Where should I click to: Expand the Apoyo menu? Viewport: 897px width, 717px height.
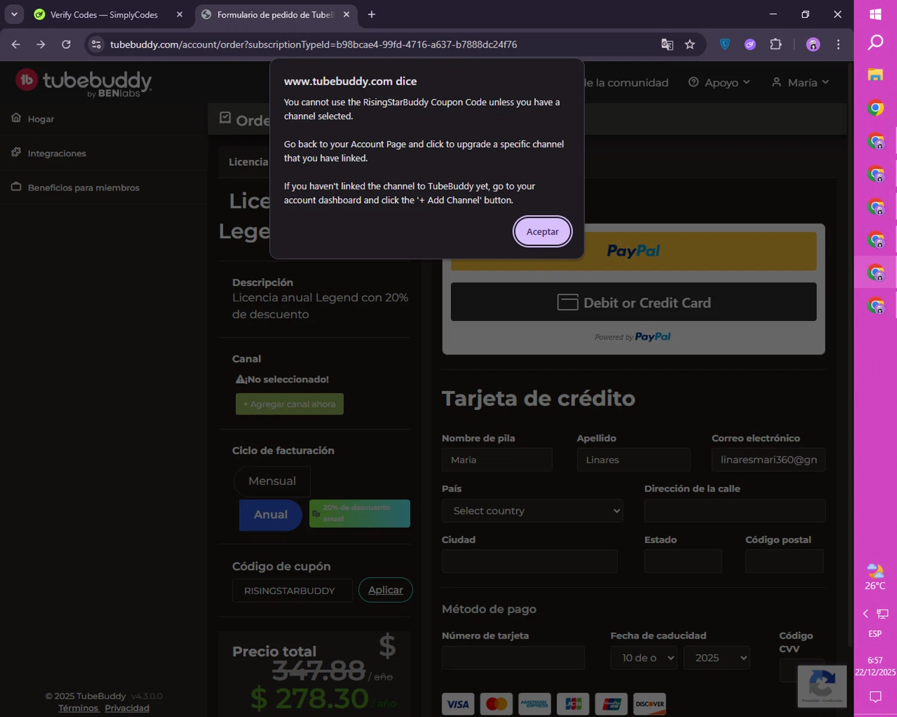(719, 82)
